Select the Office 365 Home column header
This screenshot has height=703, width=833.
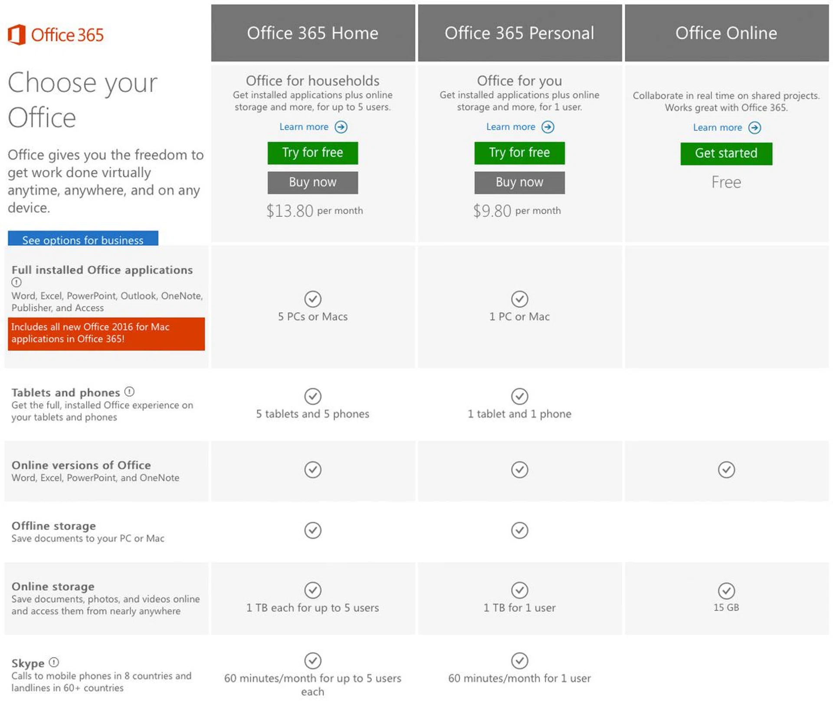click(x=313, y=33)
